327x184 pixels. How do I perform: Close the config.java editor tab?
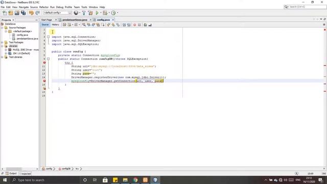113,20
